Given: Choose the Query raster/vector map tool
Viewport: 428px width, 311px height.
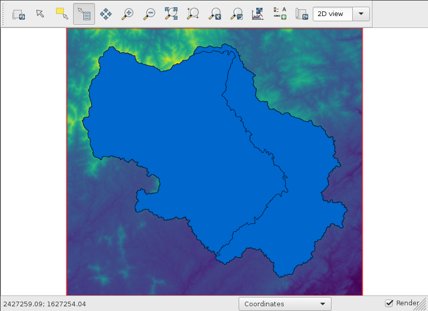Looking at the screenshot, I should point(84,14).
